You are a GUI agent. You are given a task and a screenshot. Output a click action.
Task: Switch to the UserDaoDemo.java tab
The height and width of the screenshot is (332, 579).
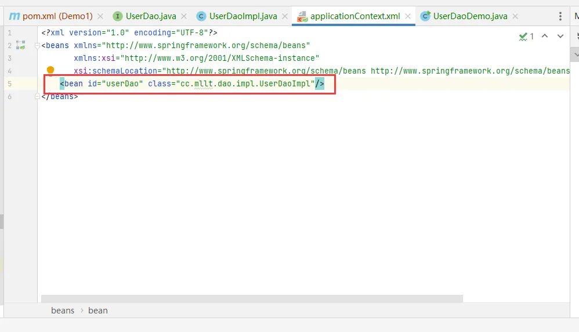470,16
